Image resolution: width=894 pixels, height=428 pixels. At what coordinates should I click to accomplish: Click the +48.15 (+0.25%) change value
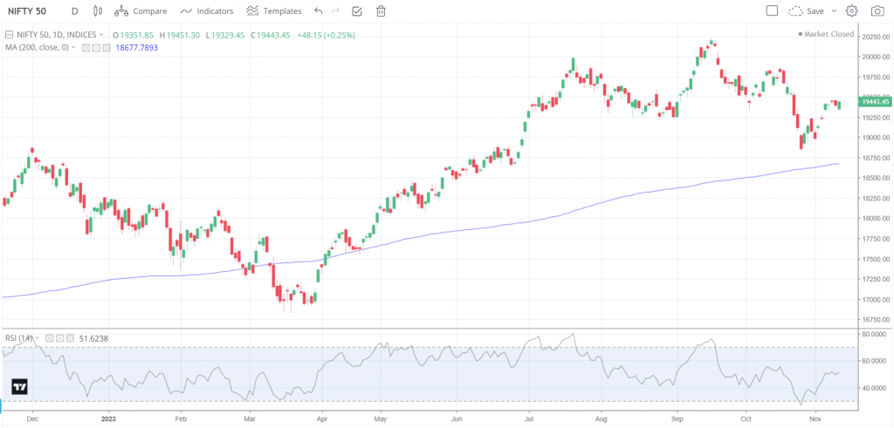327,35
